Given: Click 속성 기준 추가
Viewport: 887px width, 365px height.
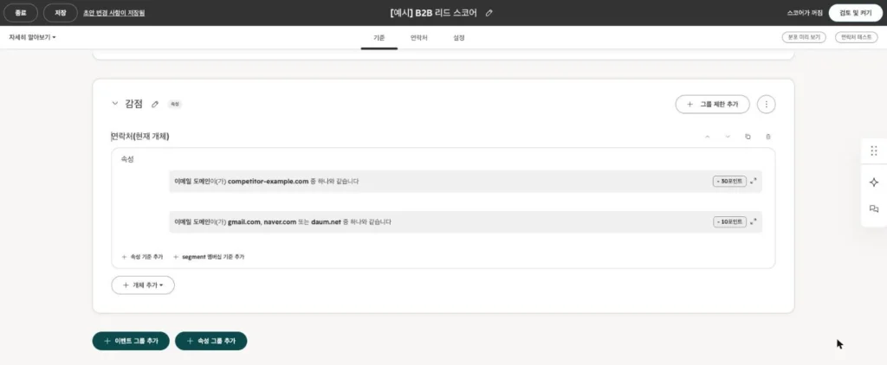Looking at the screenshot, I should click(x=142, y=257).
